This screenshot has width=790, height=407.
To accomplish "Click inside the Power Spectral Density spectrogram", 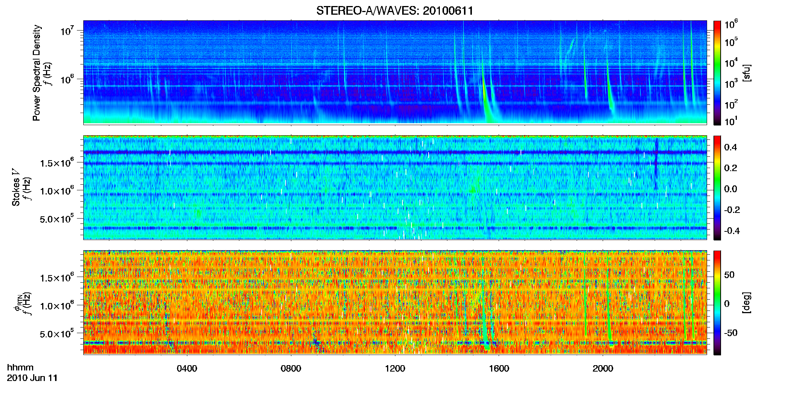I will pos(395,72).
